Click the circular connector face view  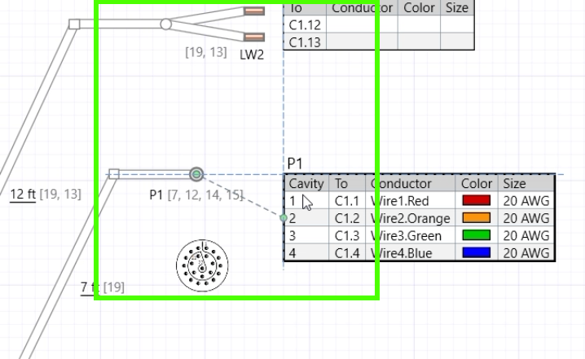click(x=202, y=265)
